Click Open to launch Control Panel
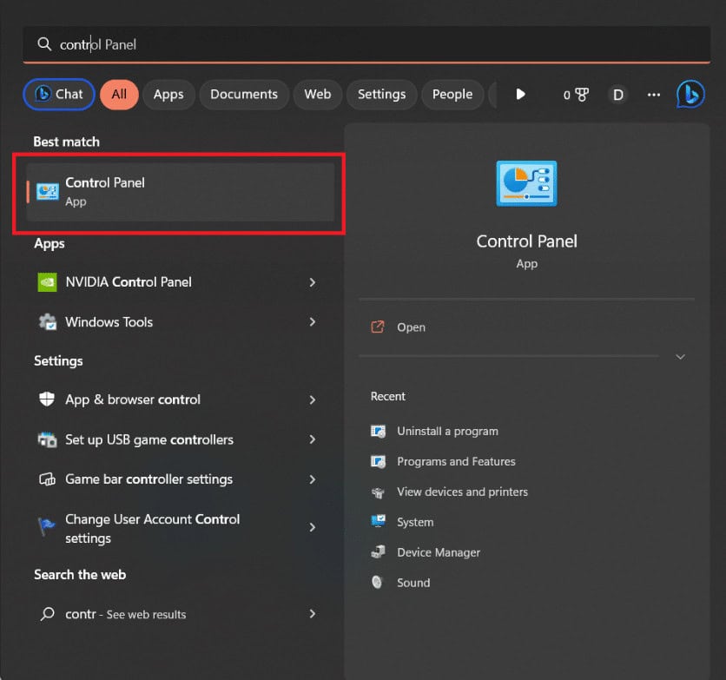The image size is (726, 680). click(x=411, y=327)
